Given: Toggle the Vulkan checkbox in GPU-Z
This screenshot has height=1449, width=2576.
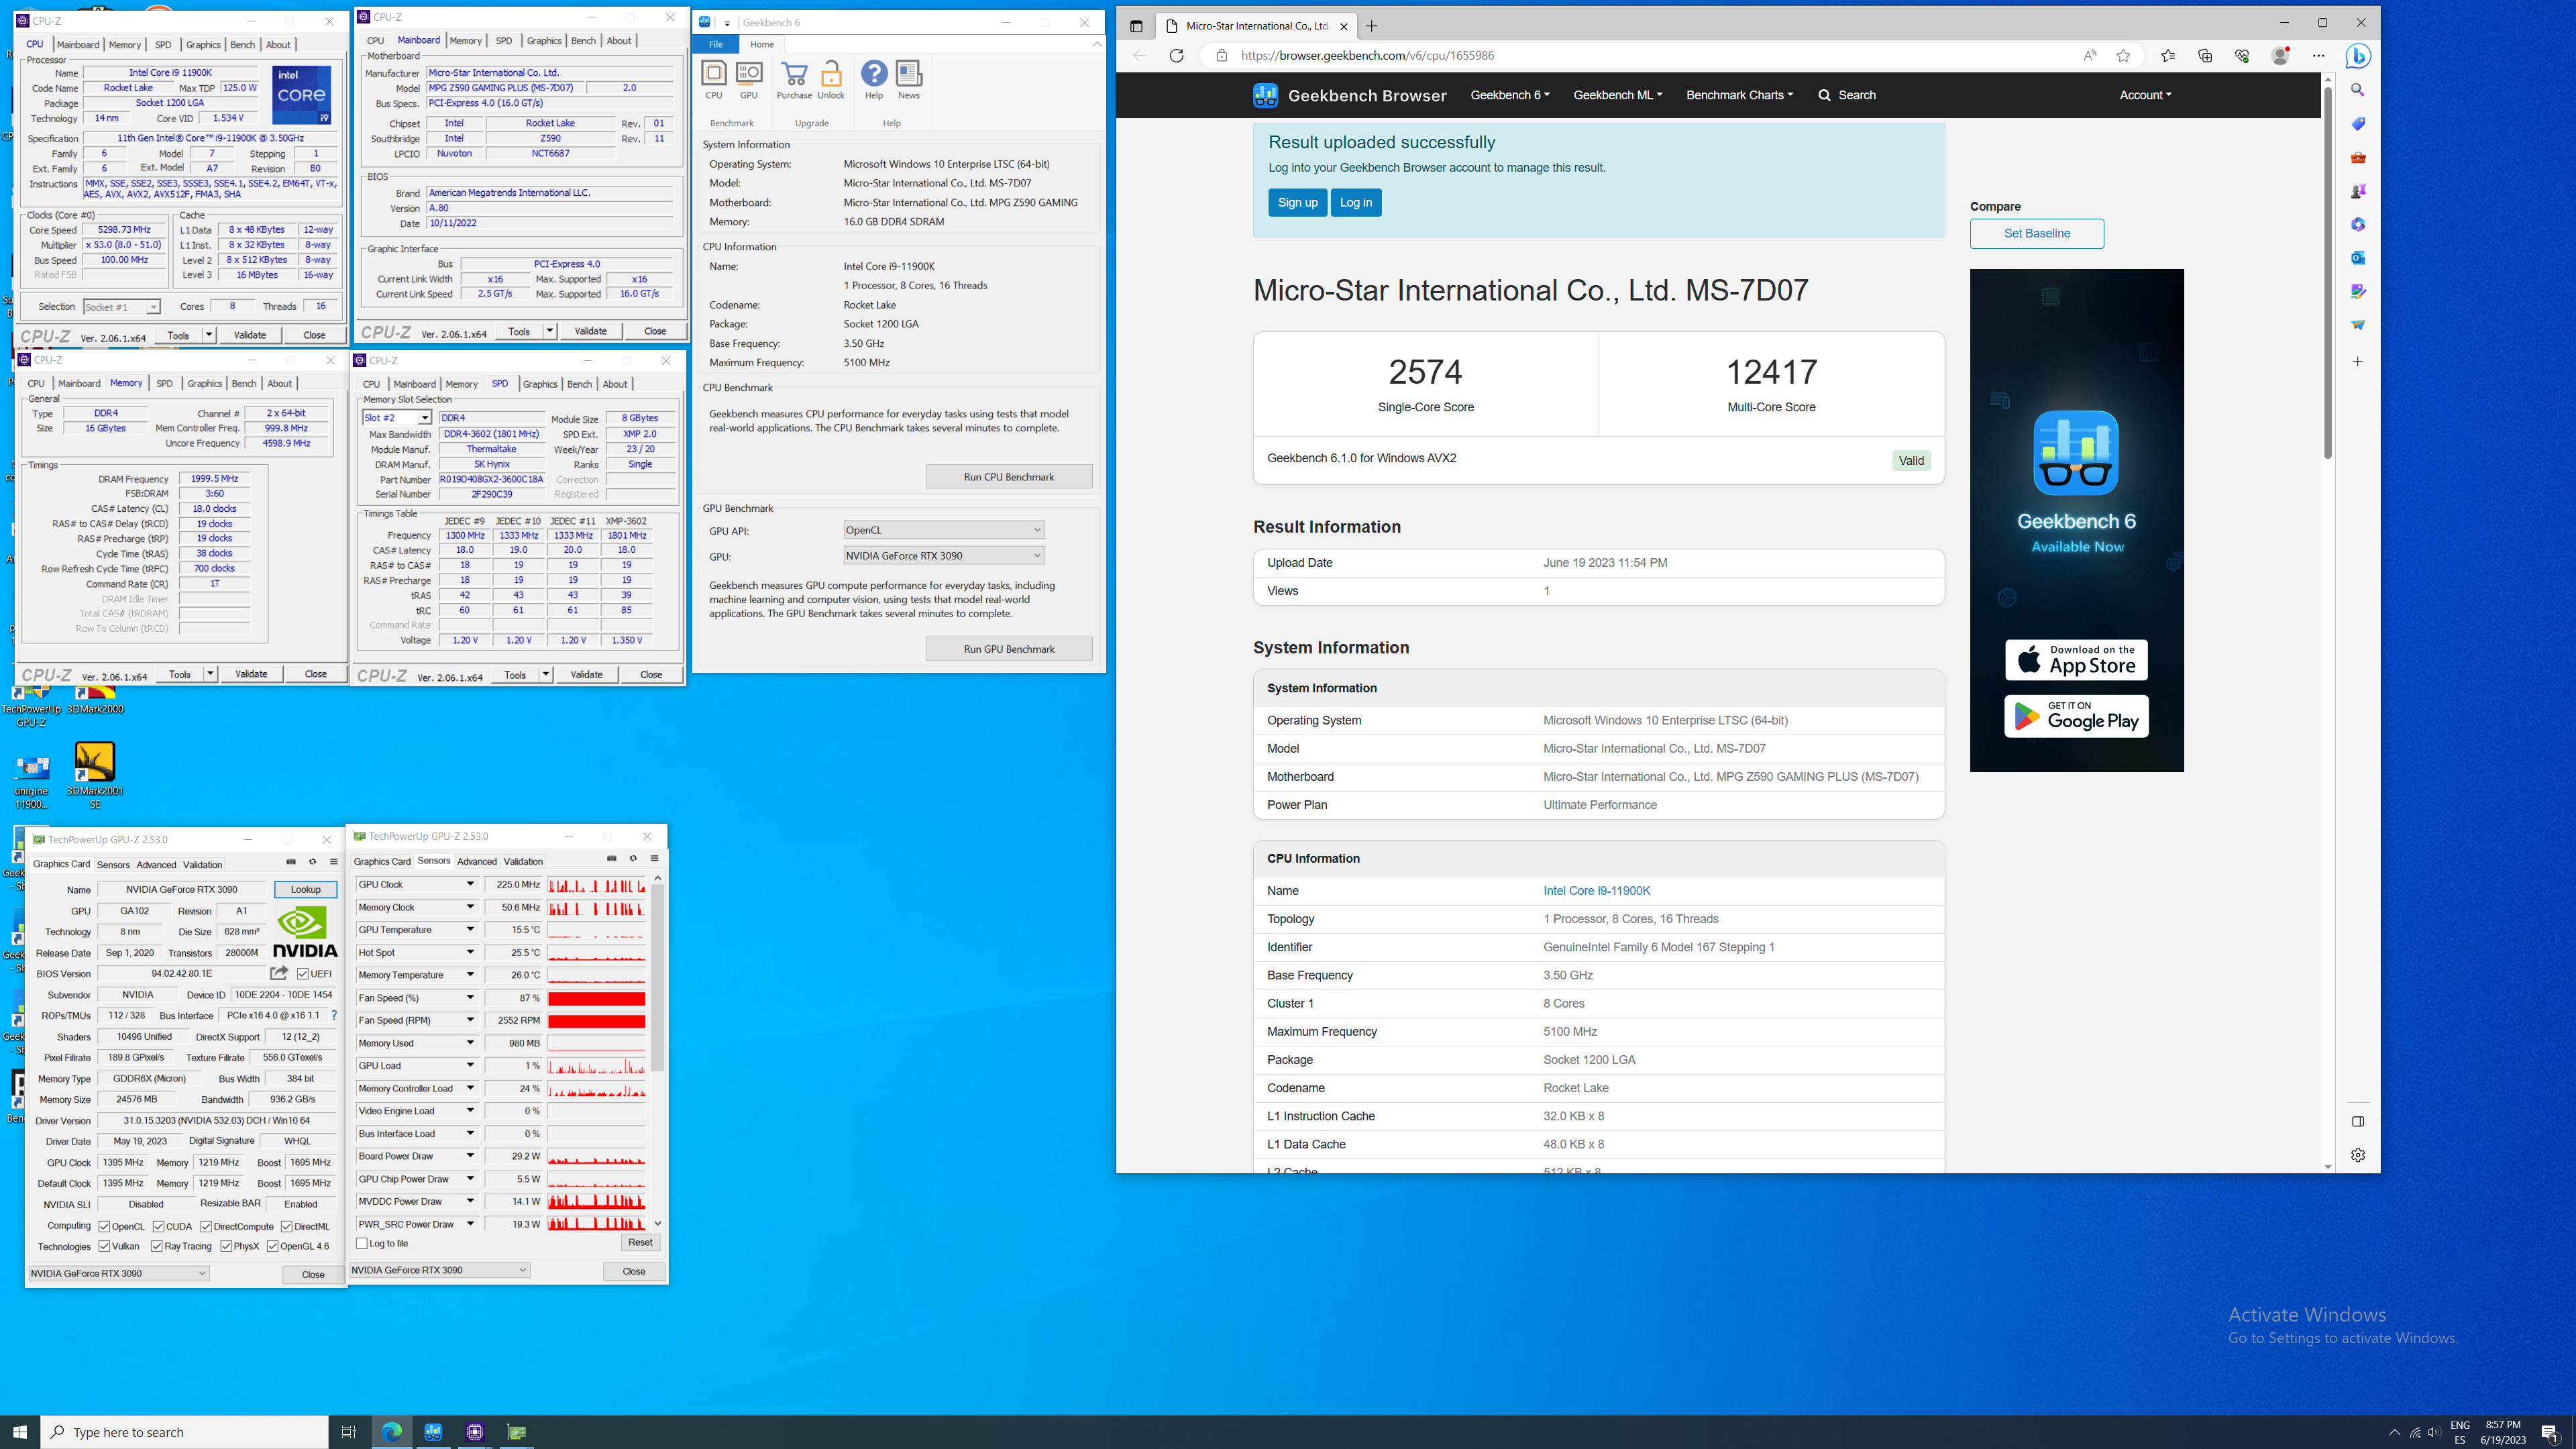Looking at the screenshot, I should coord(104,1246).
